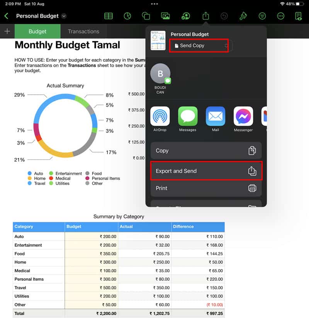Share via Mail app
This screenshot has height=324, width=309.
point(216,119)
